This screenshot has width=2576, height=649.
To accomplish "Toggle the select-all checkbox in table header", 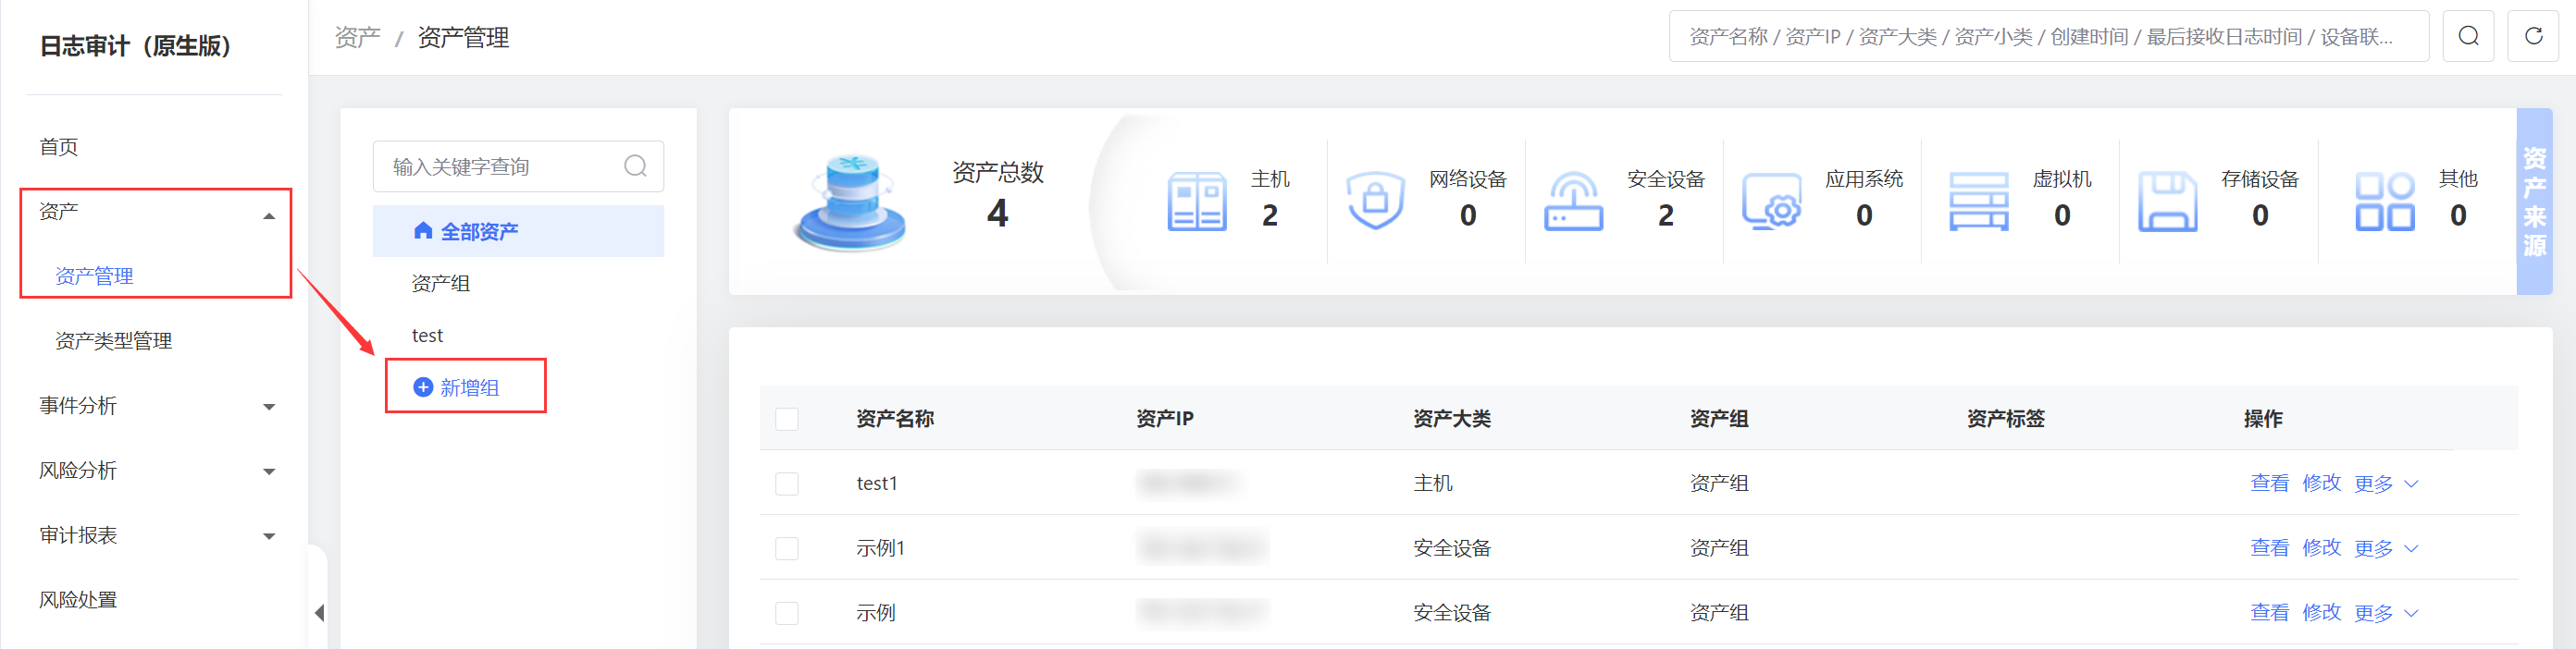I will (787, 420).
